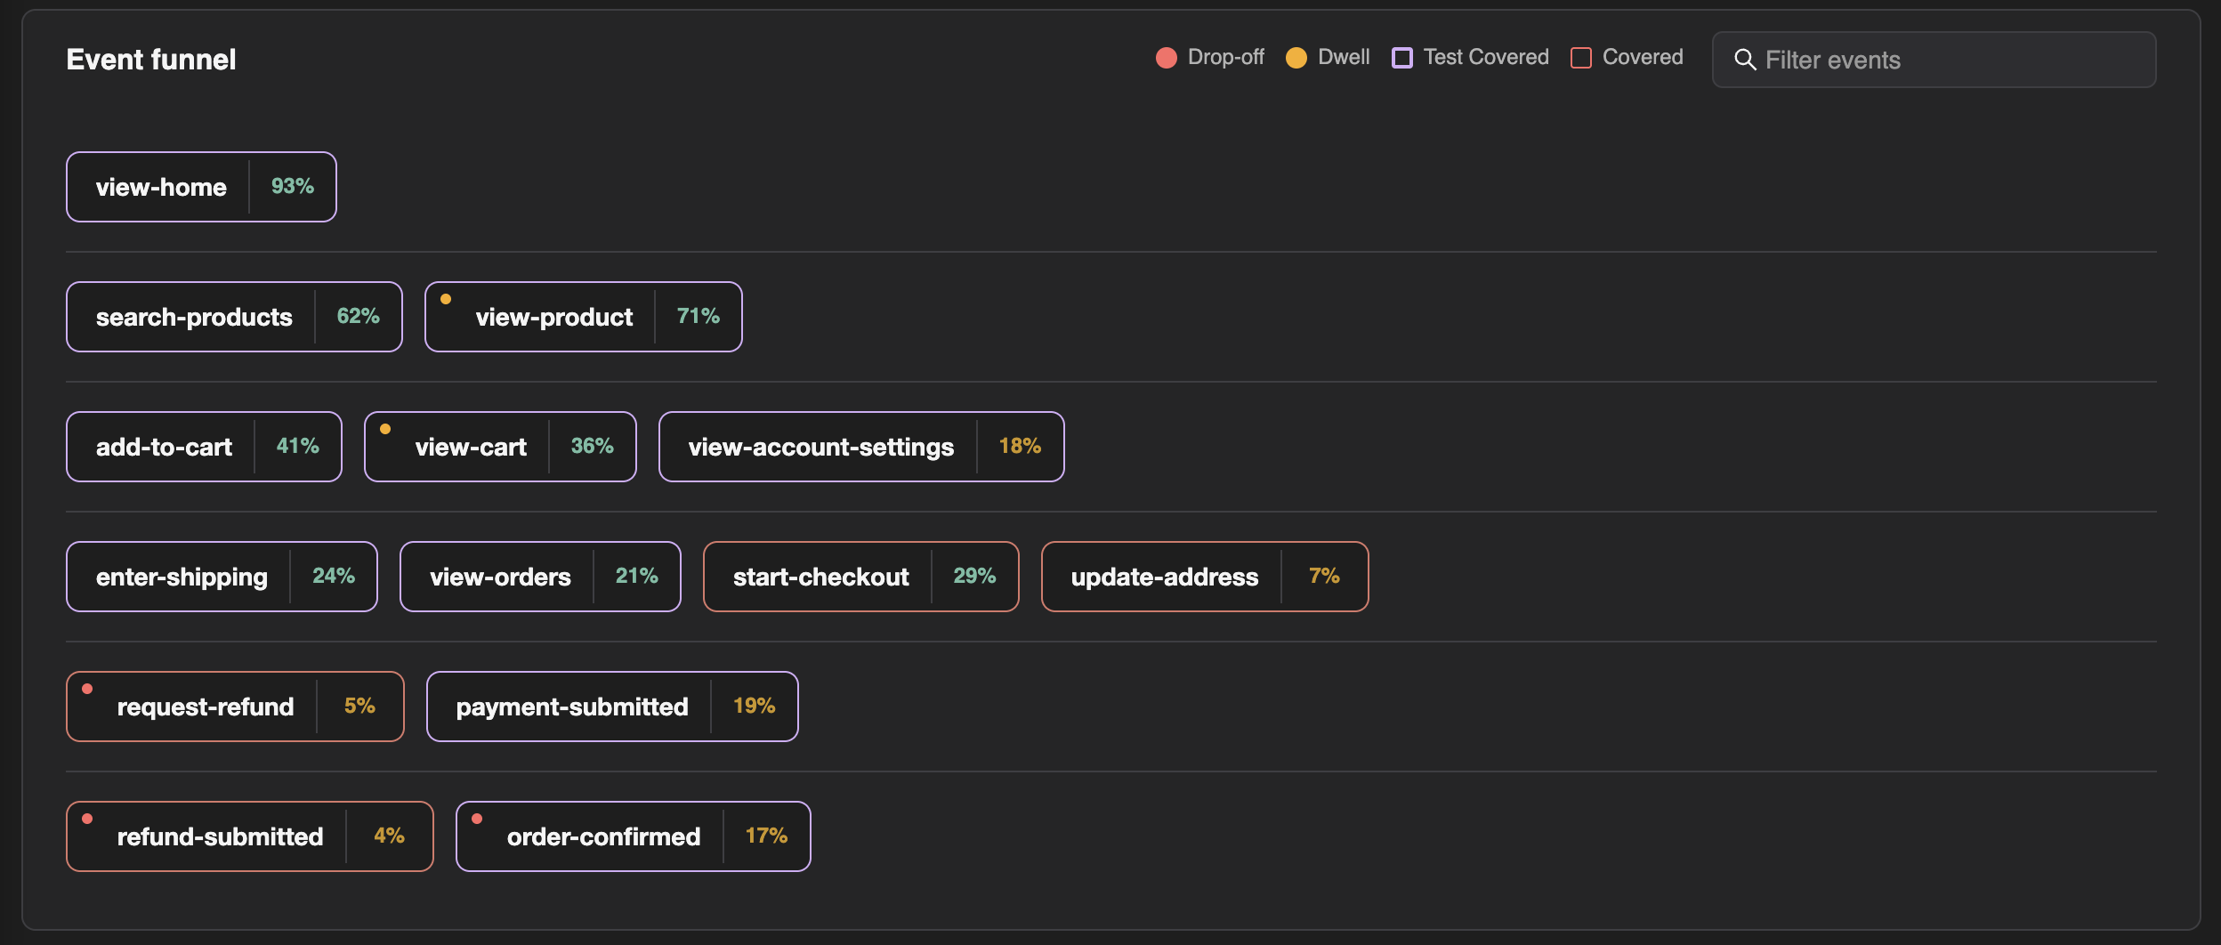Screen dimensions: 2221x945
Task: Select the view-account-settings node
Action: pyautogui.click(x=820, y=447)
